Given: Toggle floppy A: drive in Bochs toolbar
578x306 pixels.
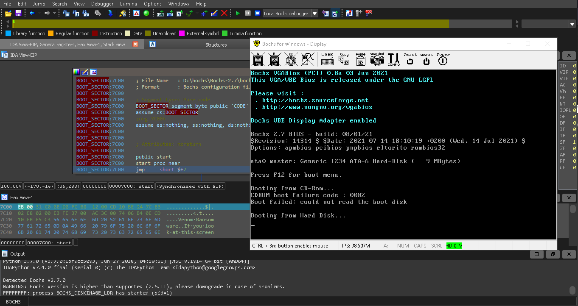Looking at the screenshot, I should coord(258,59).
